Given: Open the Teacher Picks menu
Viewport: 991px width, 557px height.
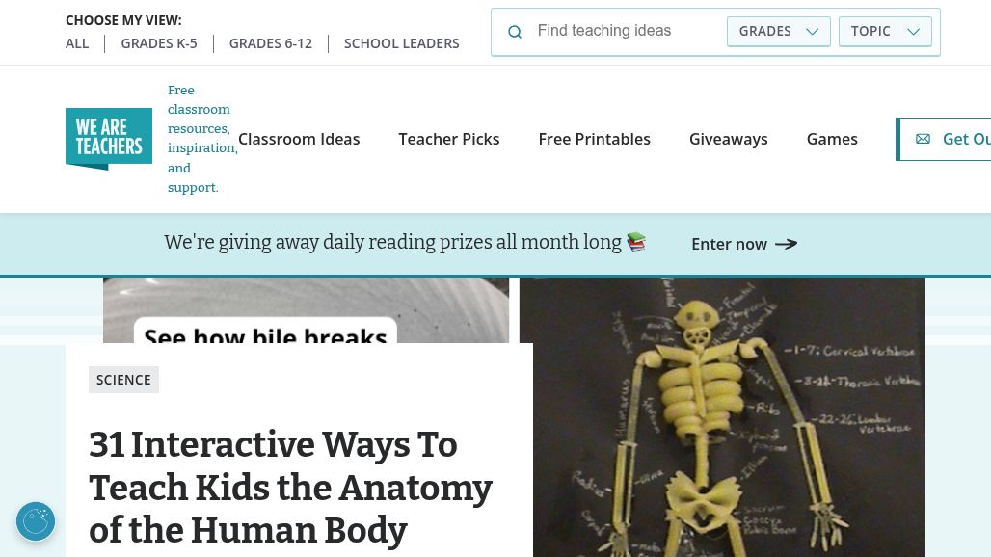Looking at the screenshot, I should (x=448, y=139).
